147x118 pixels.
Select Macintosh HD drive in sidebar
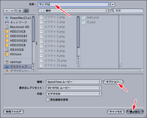tap(17, 27)
